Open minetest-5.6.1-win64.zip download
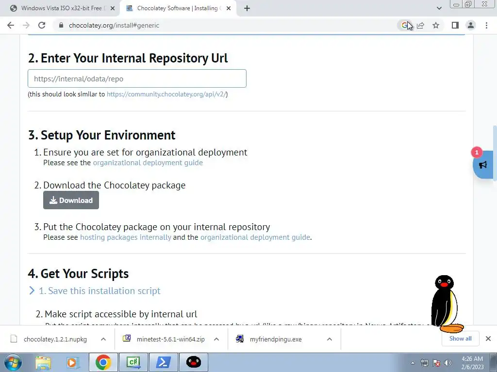The width and height of the screenshot is (497, 372). click(164, 339)
